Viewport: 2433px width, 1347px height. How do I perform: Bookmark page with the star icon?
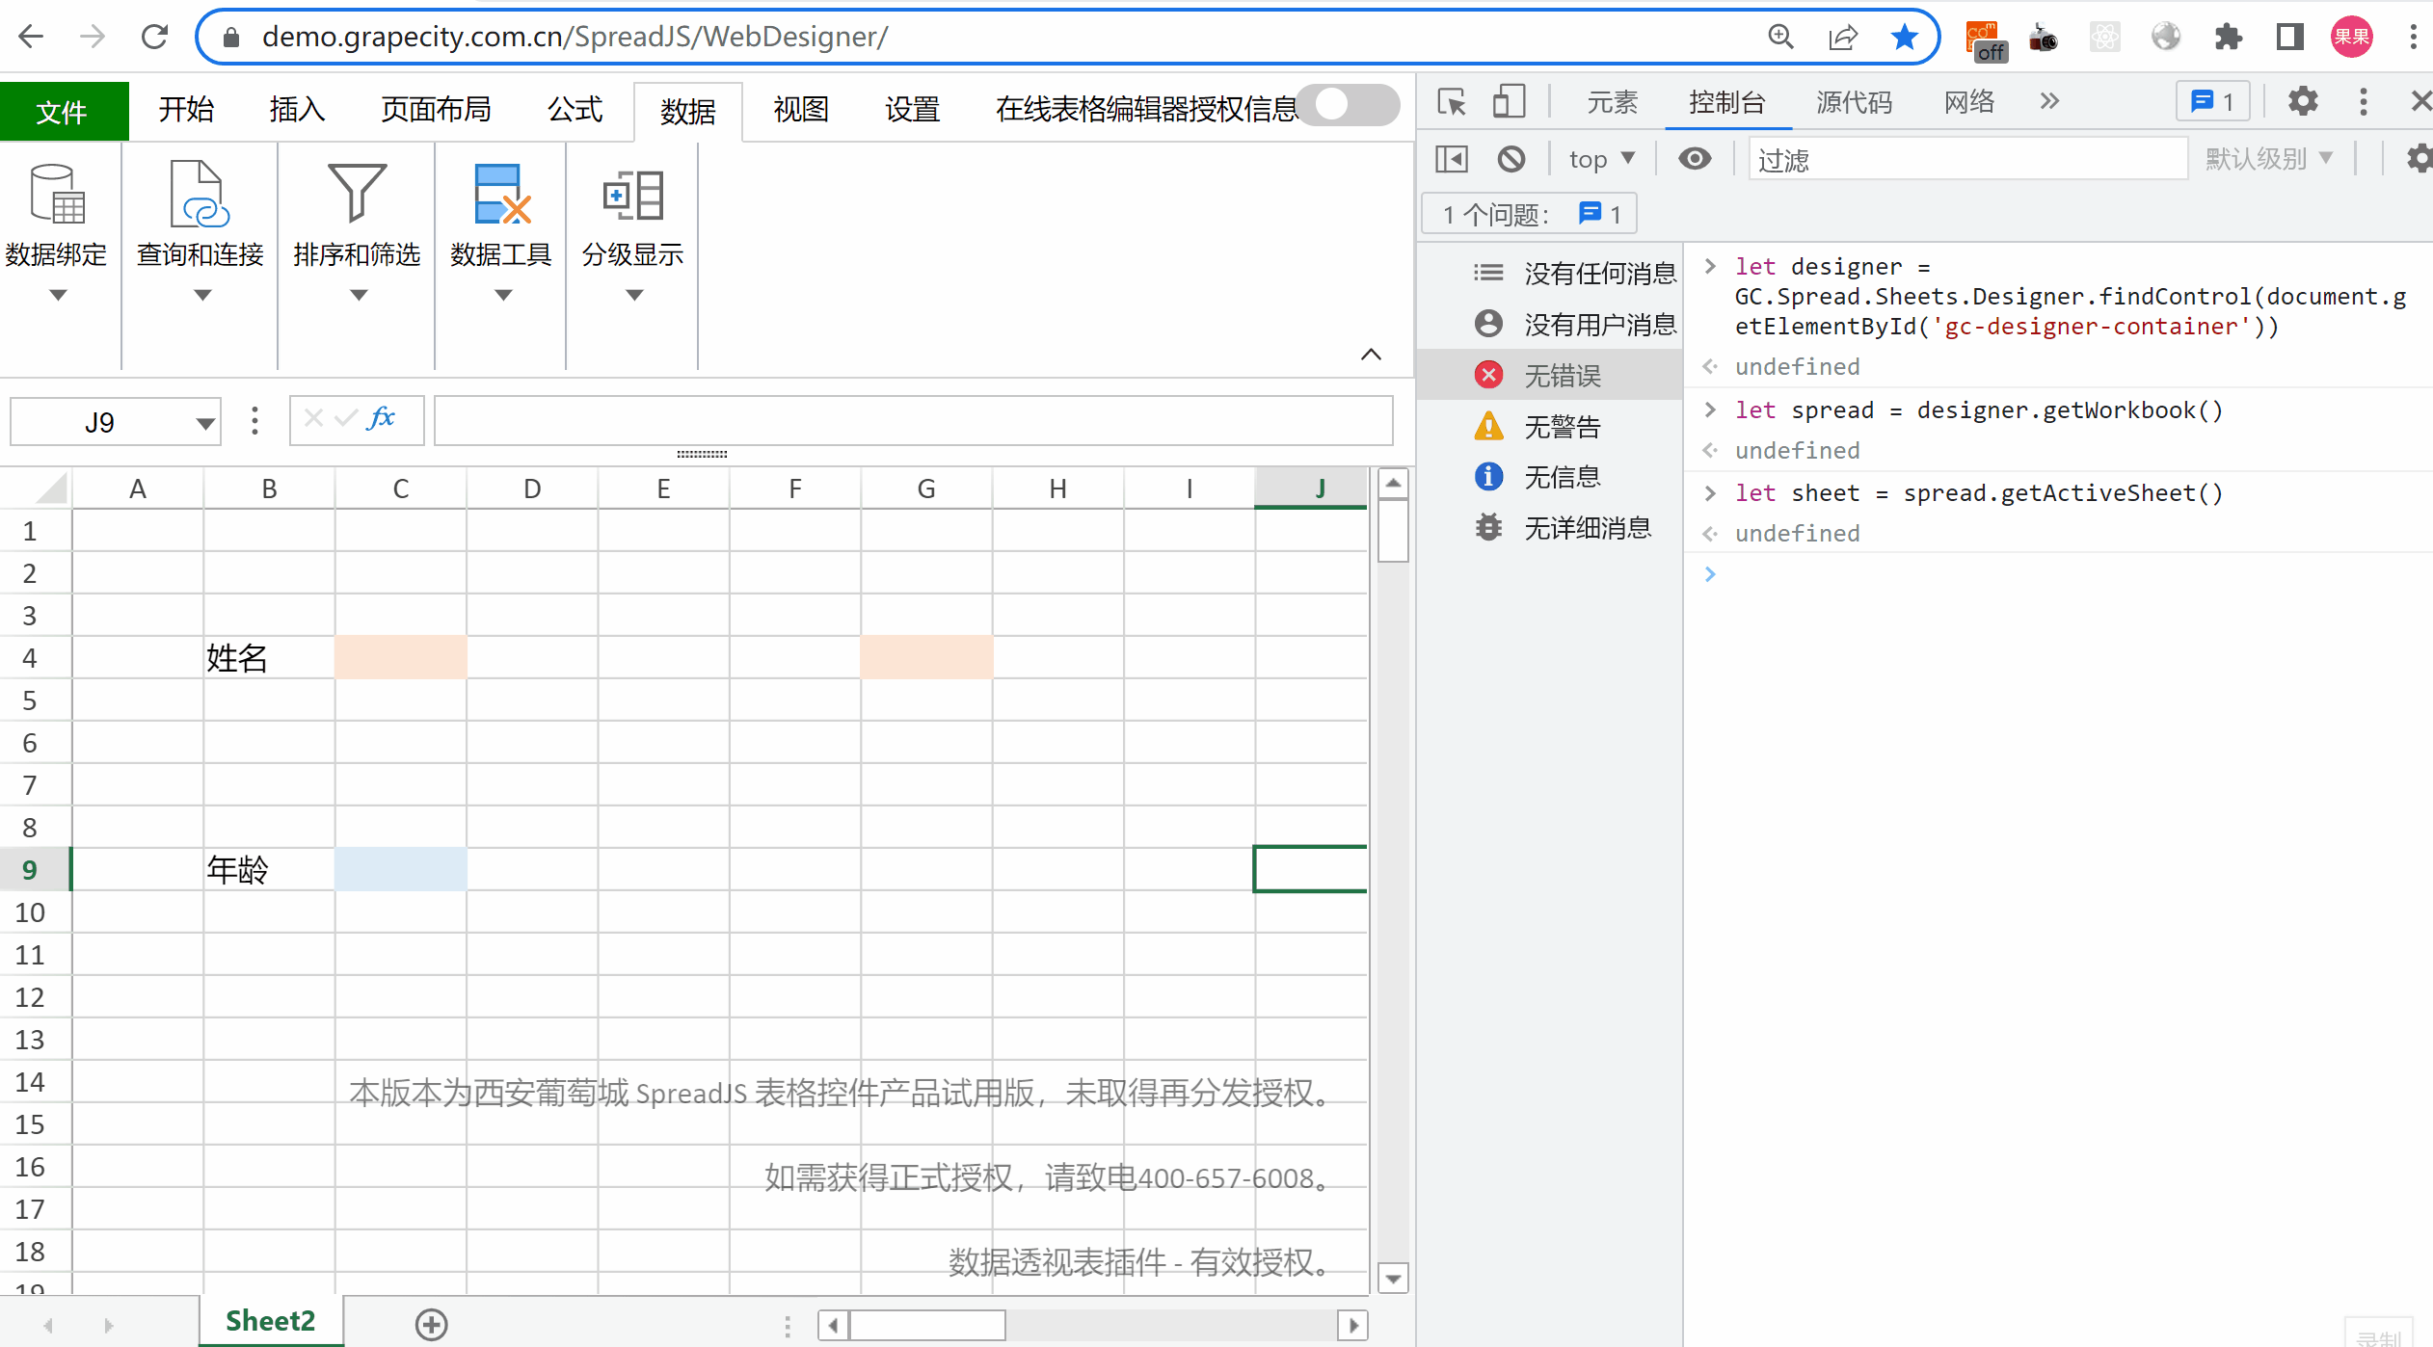[x=1904, y=37]
